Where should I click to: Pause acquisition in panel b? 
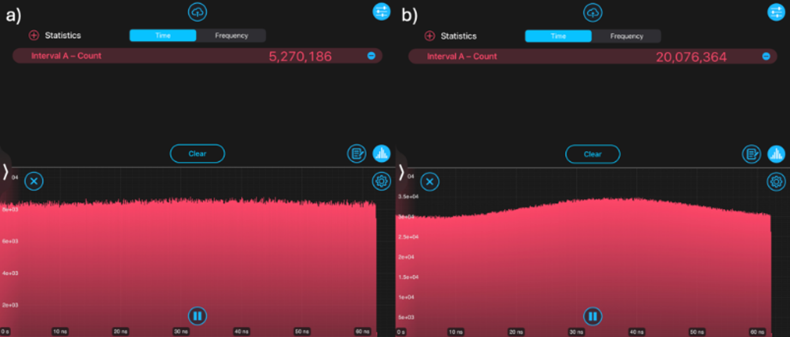(x=592, y=316)
